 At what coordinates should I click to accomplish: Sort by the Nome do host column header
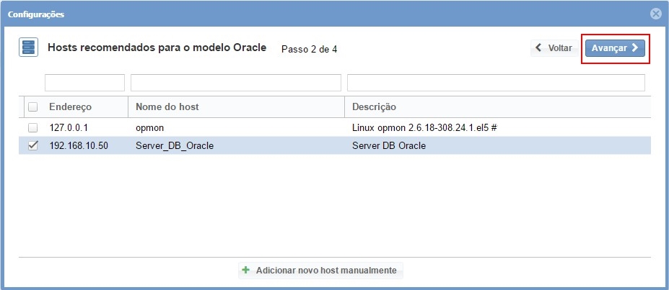167,107
